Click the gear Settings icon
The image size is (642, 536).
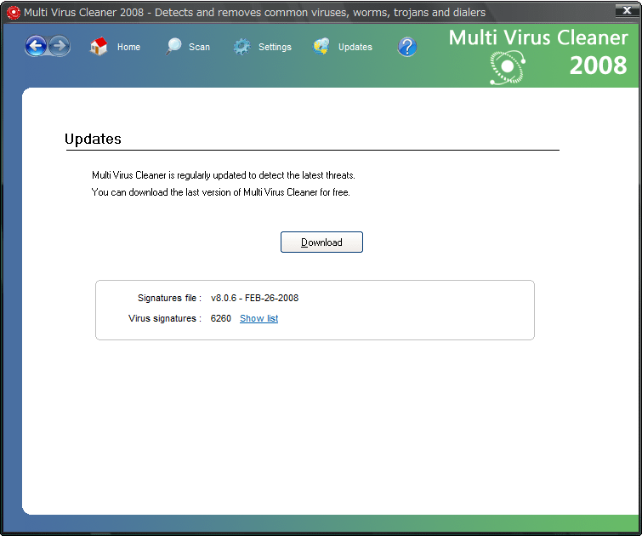[242, 47]
